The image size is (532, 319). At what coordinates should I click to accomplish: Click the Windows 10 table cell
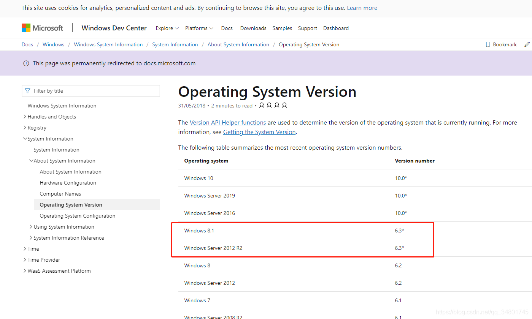pyautogui.click(x=199, y=178)
